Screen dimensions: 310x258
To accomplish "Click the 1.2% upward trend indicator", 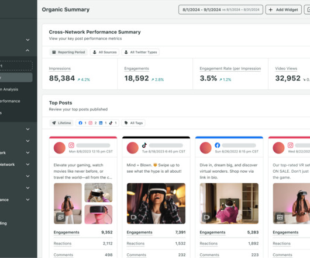I will [225, 79].
